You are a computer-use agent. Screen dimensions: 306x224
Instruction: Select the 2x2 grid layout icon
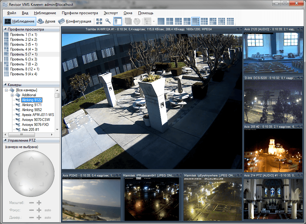click(170, 21)
